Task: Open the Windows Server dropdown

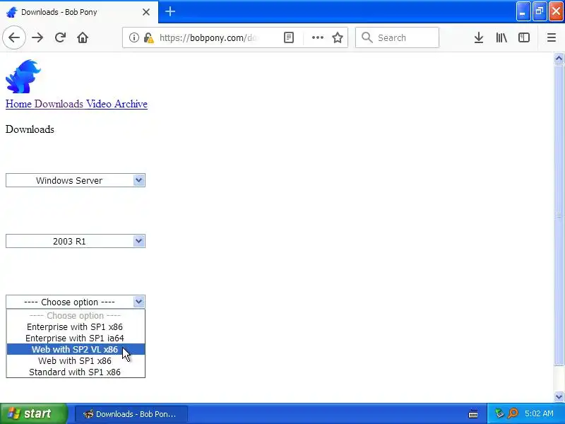Action: tap(76, 180)
